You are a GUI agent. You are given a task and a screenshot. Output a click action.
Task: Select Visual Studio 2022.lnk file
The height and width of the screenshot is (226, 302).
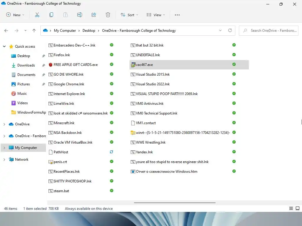[x=153, y=84]
